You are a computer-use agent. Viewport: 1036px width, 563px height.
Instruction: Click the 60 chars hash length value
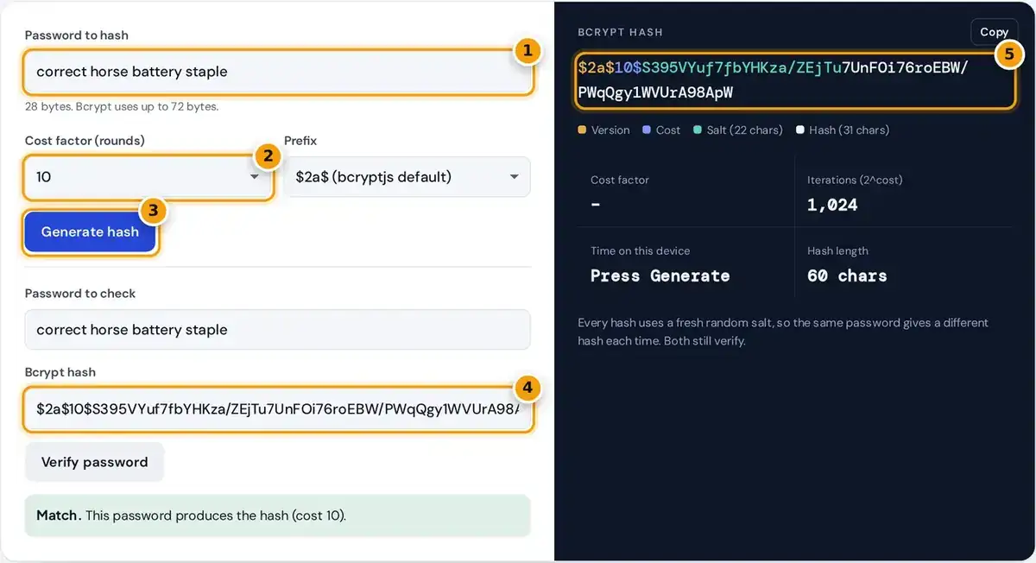coord(847,276)
